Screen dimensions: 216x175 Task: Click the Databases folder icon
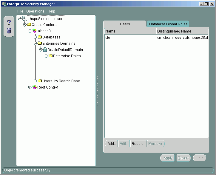40,37
